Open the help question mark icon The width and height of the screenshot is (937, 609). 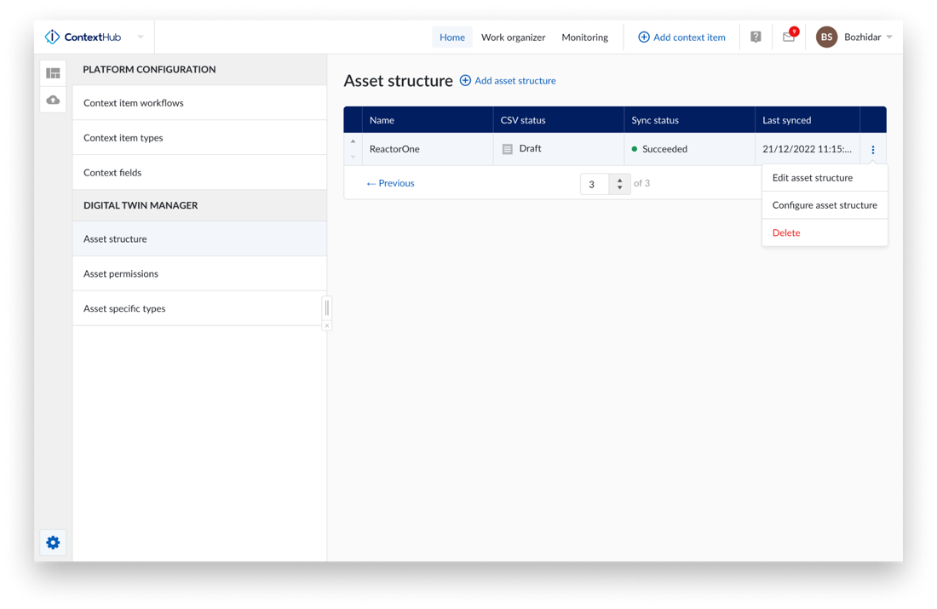(x=756, y=37)
